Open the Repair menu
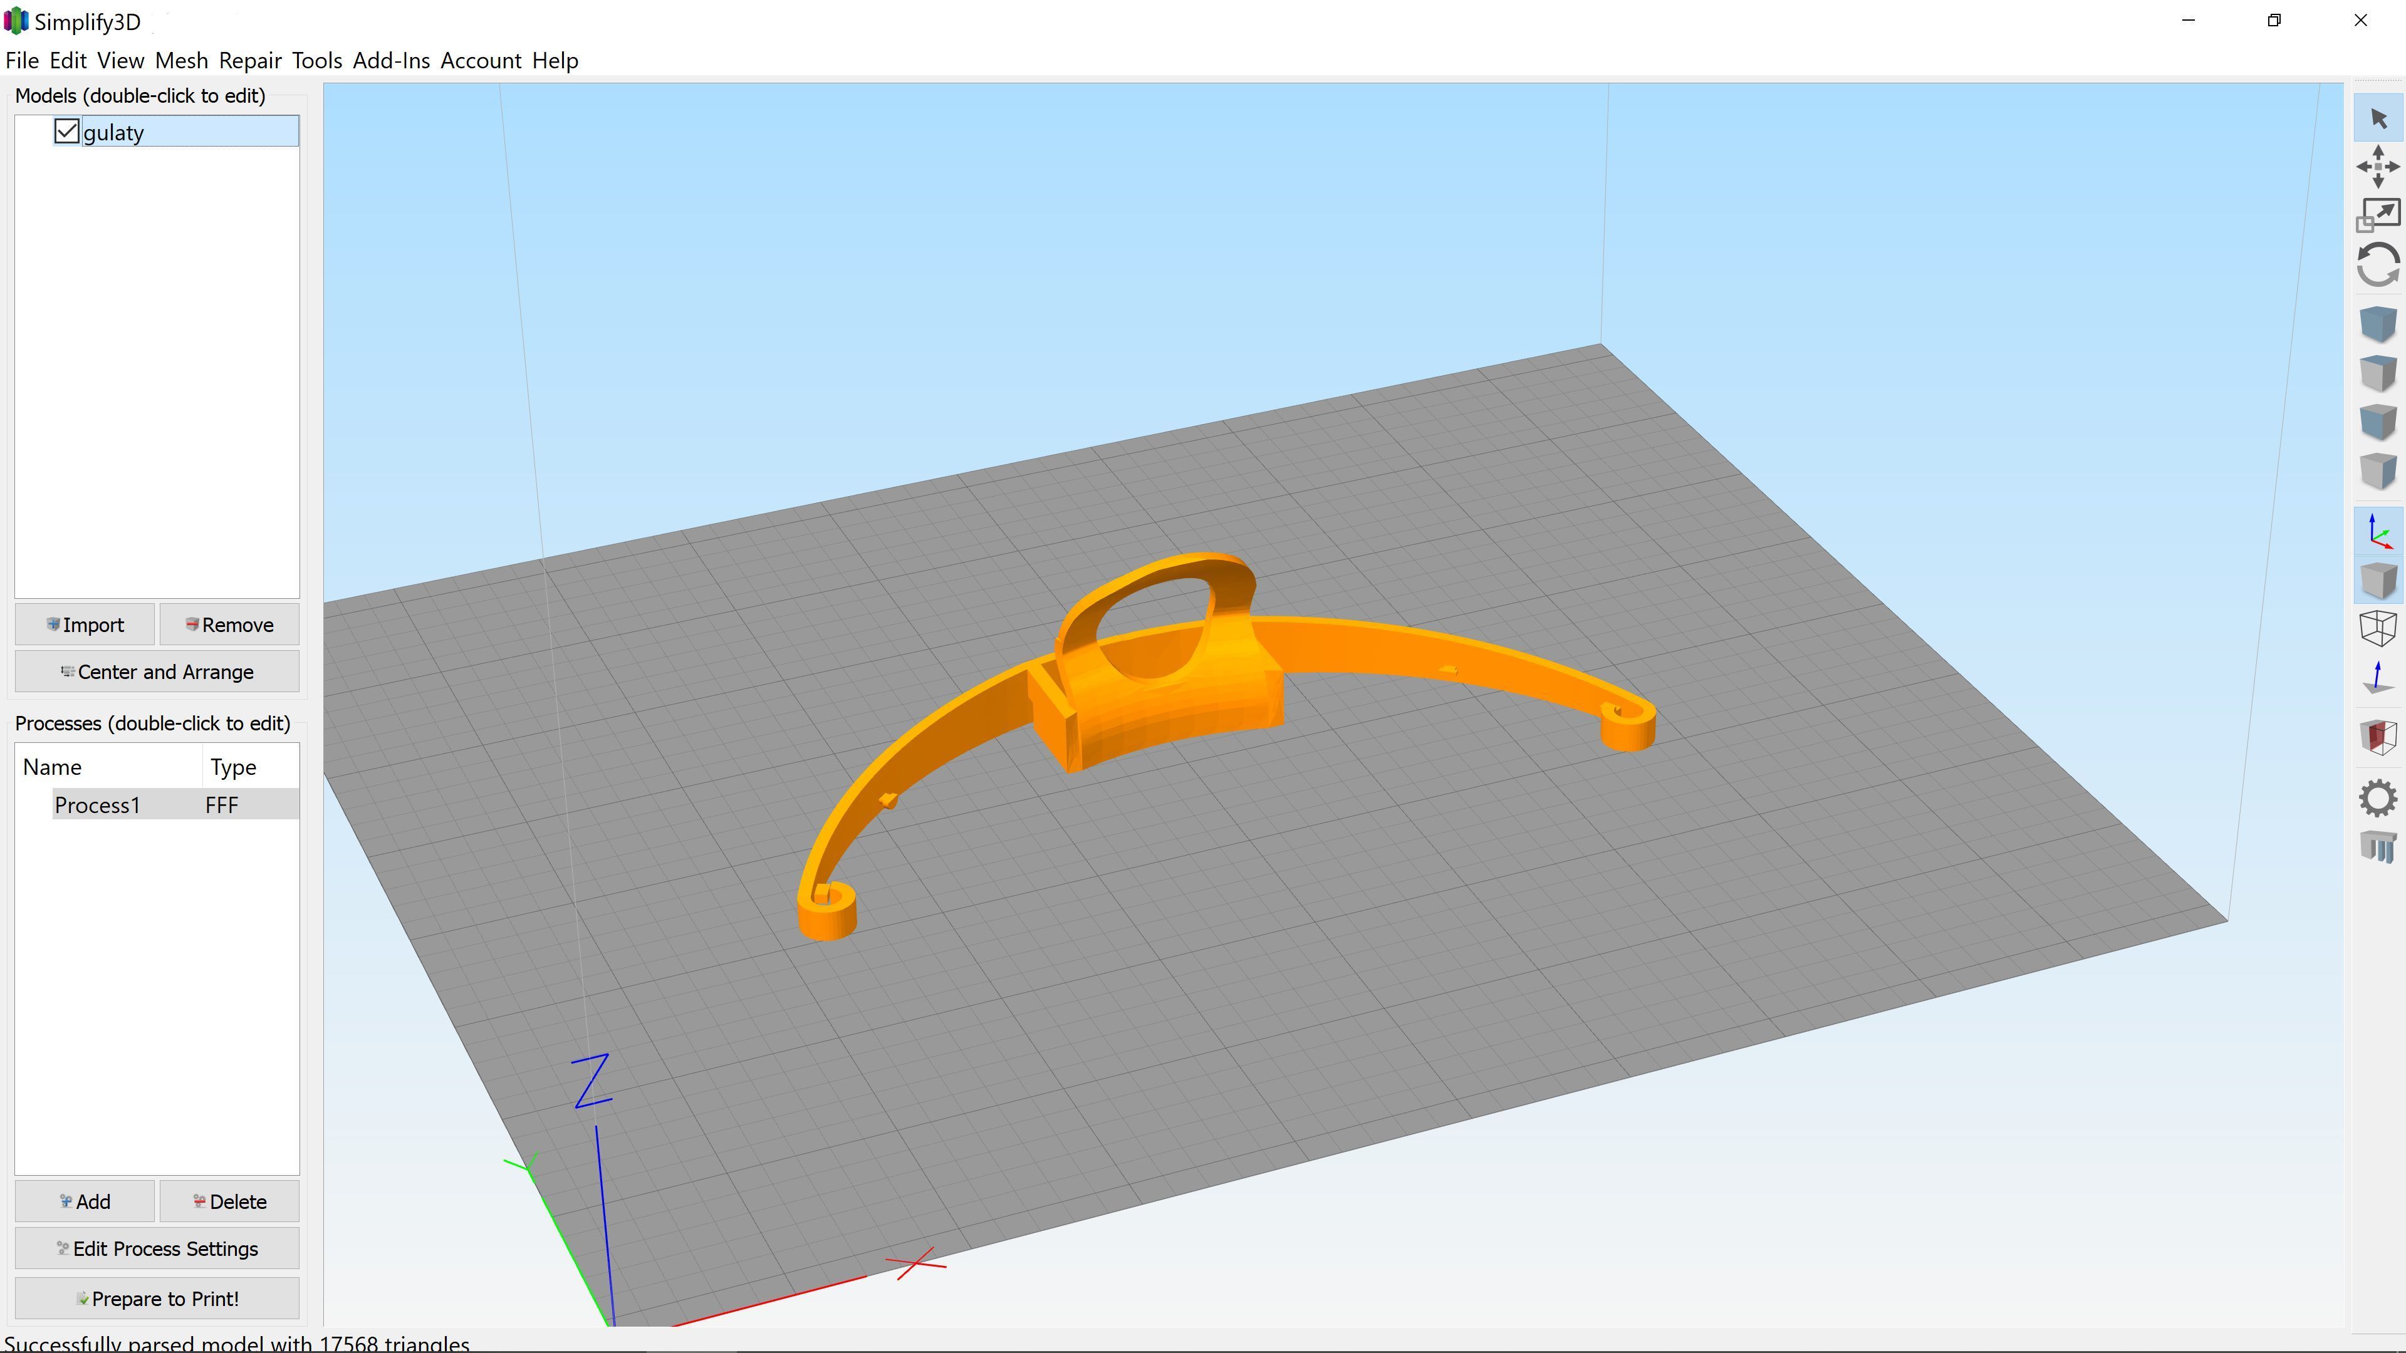The height and width of the screenshot is (1353, 2406). point(251,61)
